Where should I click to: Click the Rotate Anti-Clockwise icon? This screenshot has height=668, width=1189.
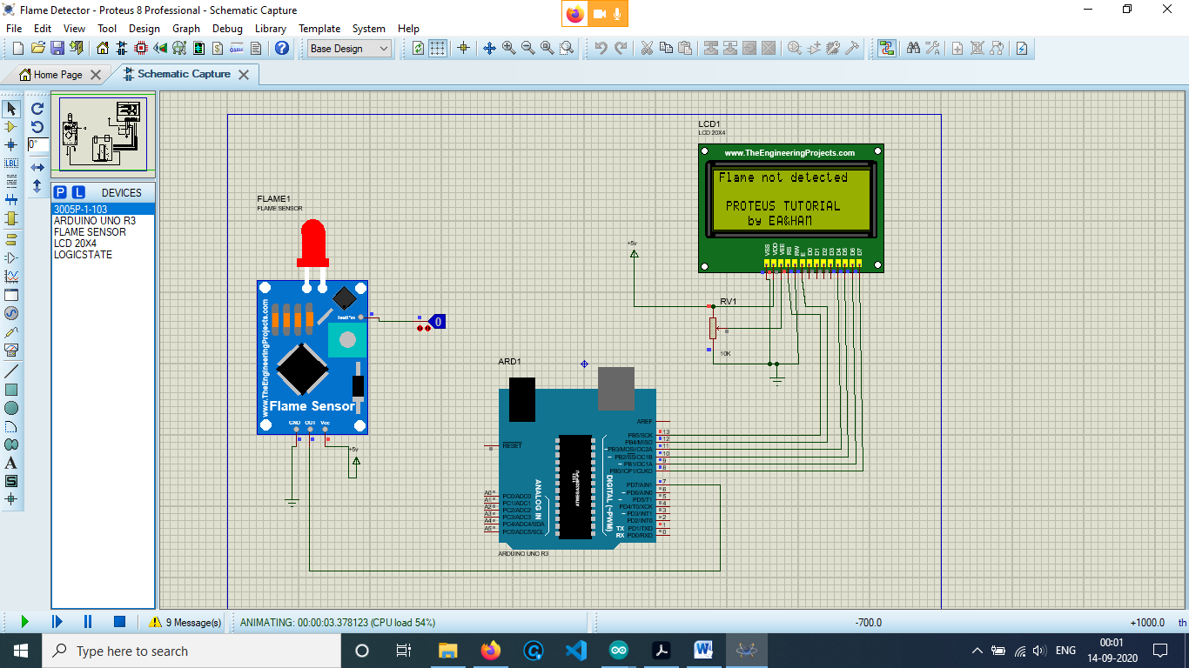[x=37, y=127]
